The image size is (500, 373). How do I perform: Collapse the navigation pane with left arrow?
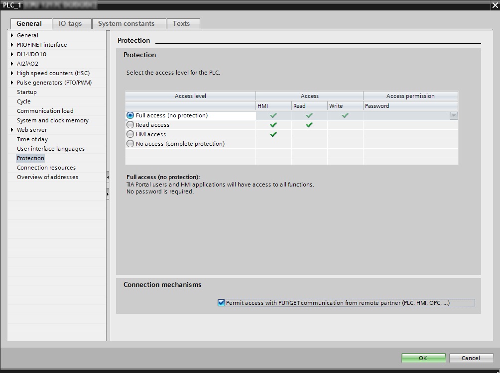pos(108,177)
